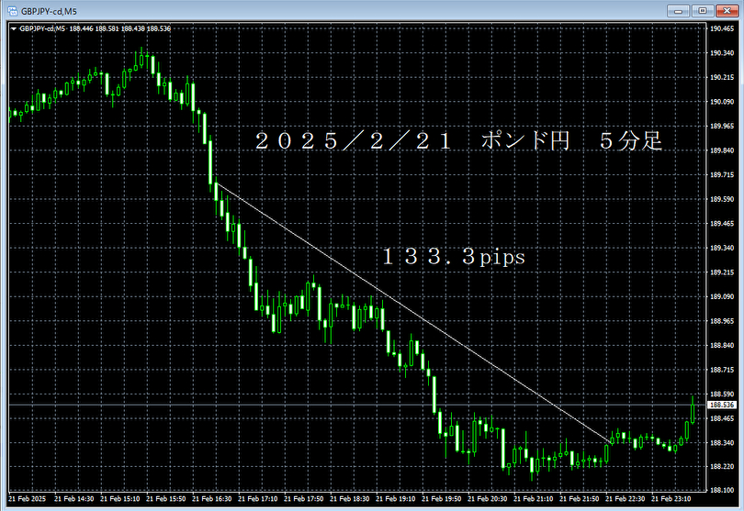Click price scale value 189.465

click(722, 223)
